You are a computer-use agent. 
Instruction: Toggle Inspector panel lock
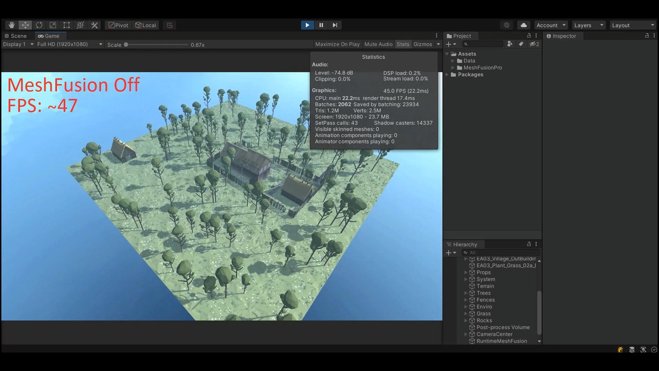point(647,36)
